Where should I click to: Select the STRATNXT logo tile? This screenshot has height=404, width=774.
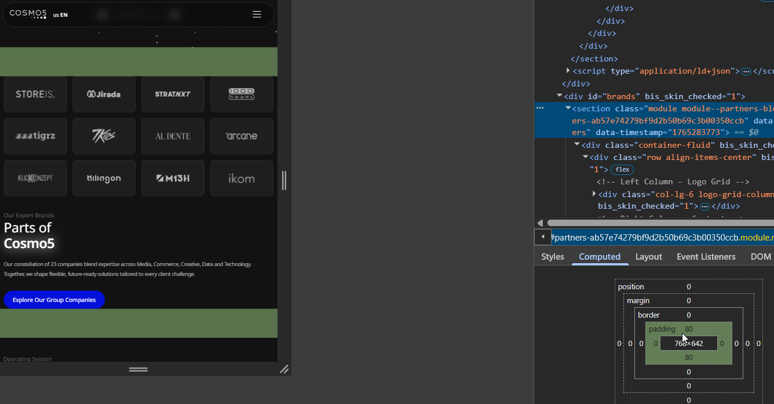click(x=173, y=94)
